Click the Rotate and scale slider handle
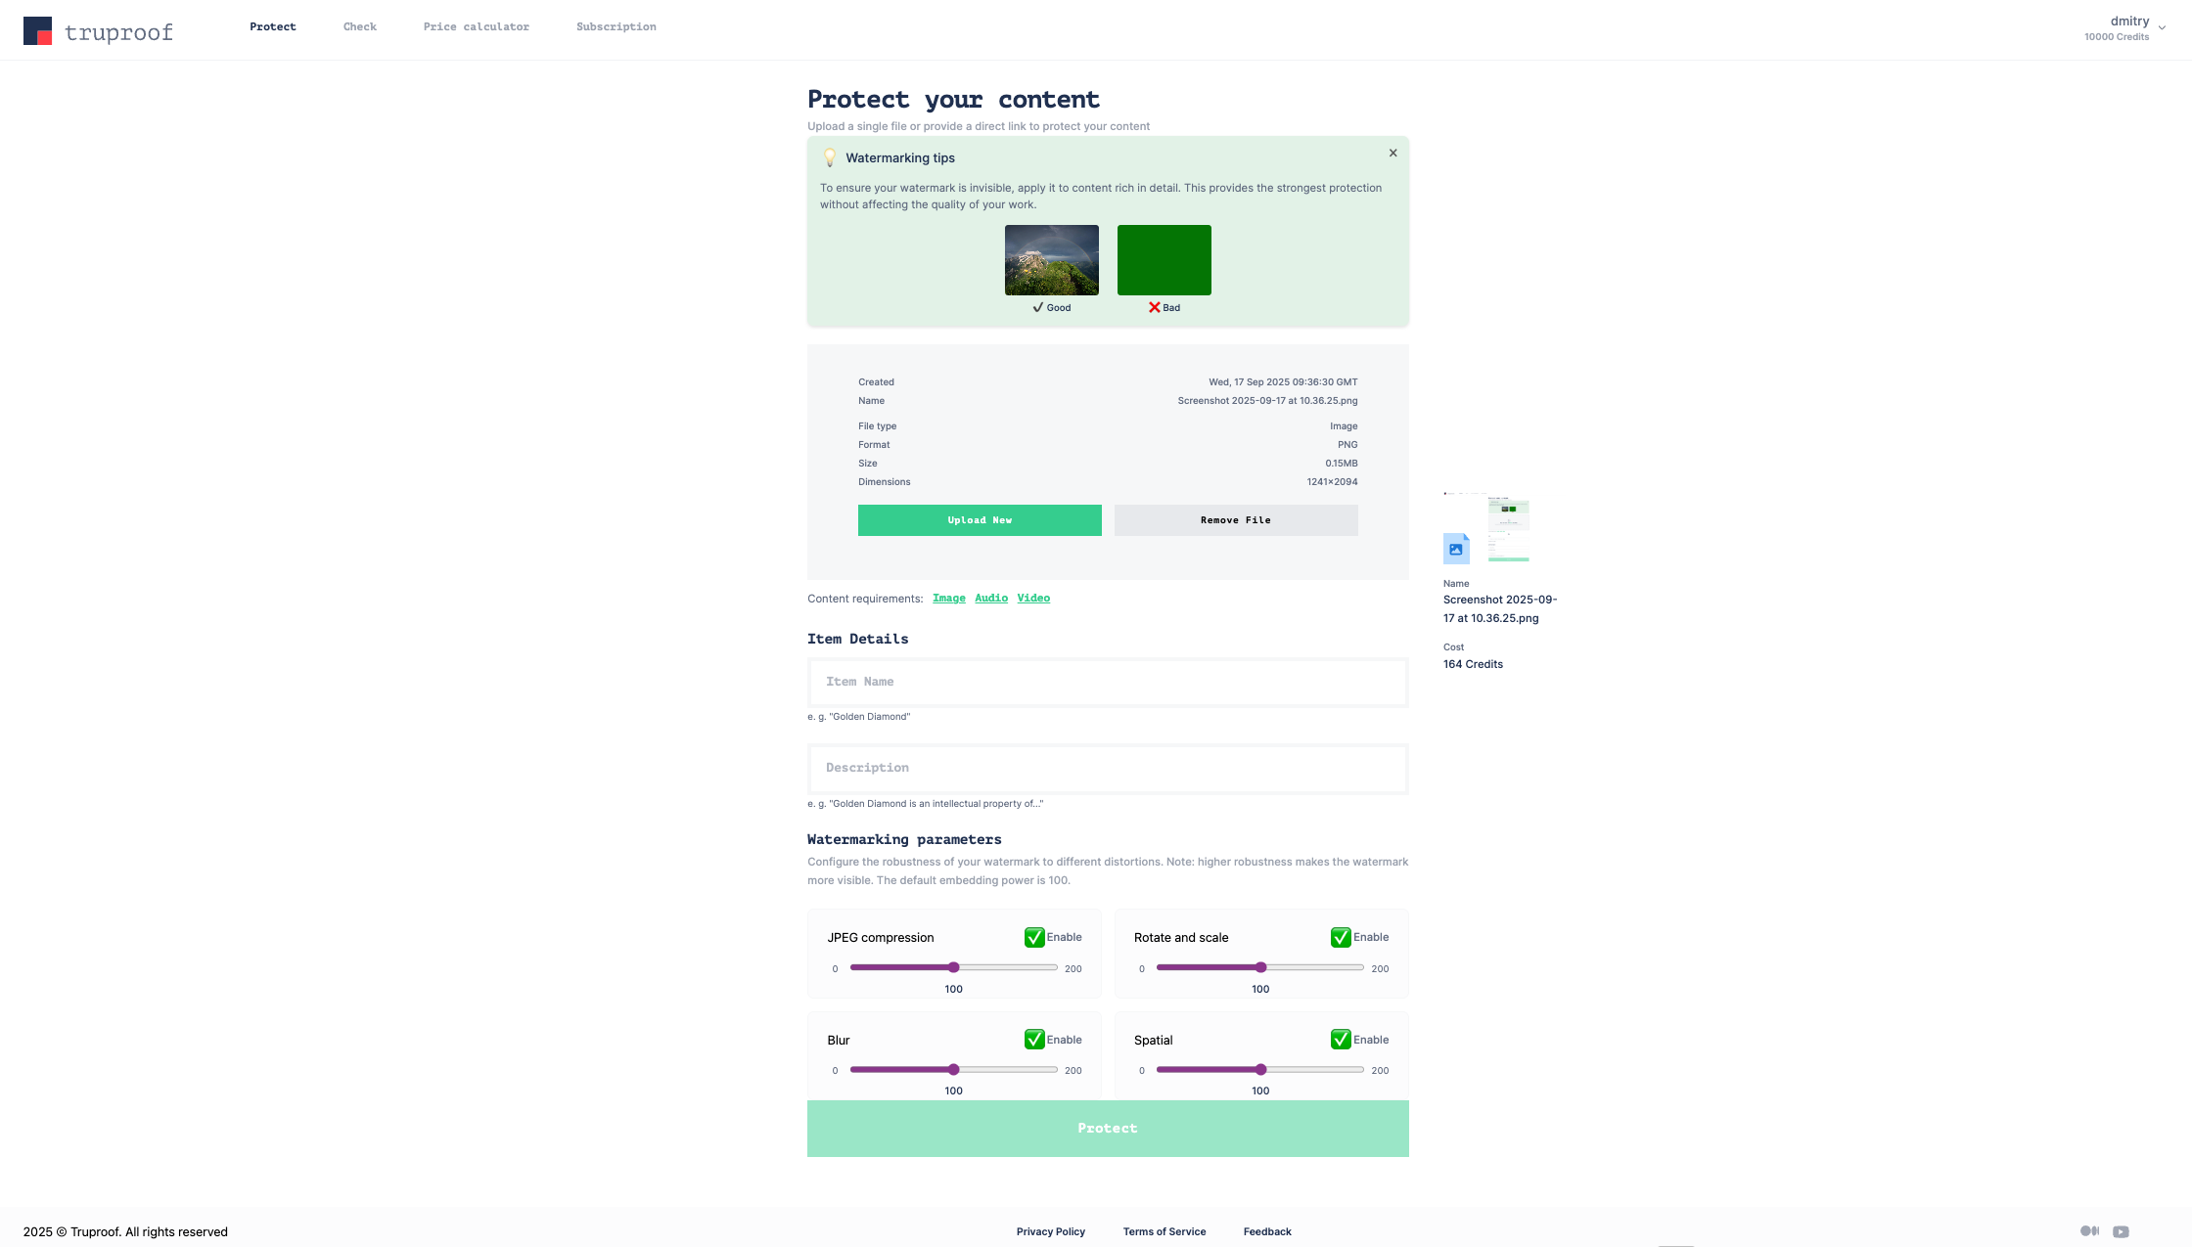 [1261, 967]
